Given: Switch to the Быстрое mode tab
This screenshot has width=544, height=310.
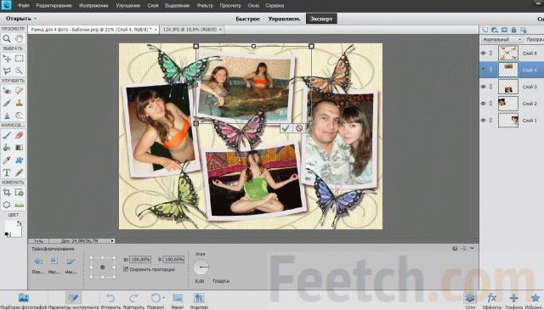Looking at the screenshot, I should point(247,19).
